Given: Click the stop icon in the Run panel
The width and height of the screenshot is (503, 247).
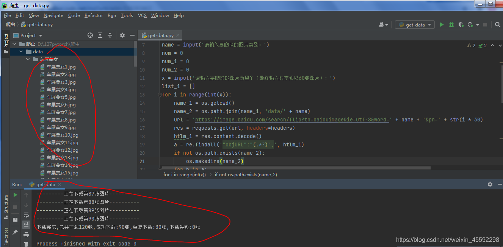Looking at the screenshot, I should (15, 207).
